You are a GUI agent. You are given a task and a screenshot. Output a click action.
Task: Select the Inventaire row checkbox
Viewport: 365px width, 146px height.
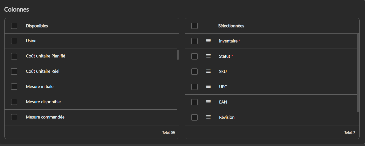point(194,41)
